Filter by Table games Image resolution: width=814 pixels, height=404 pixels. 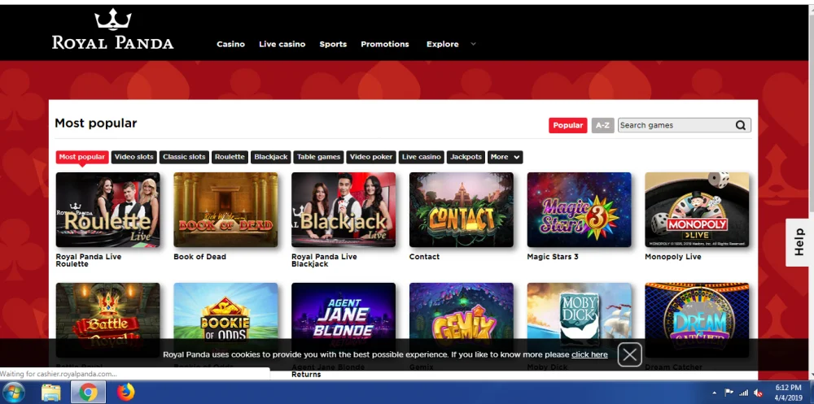tap(319, 157)
